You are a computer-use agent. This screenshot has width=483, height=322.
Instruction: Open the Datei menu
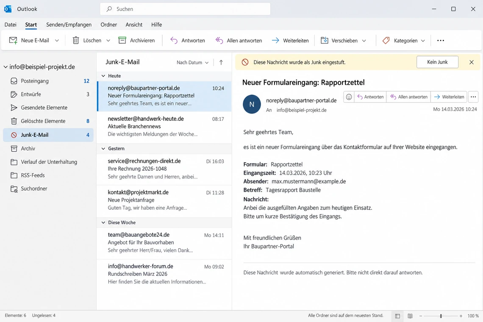[11, 25]
